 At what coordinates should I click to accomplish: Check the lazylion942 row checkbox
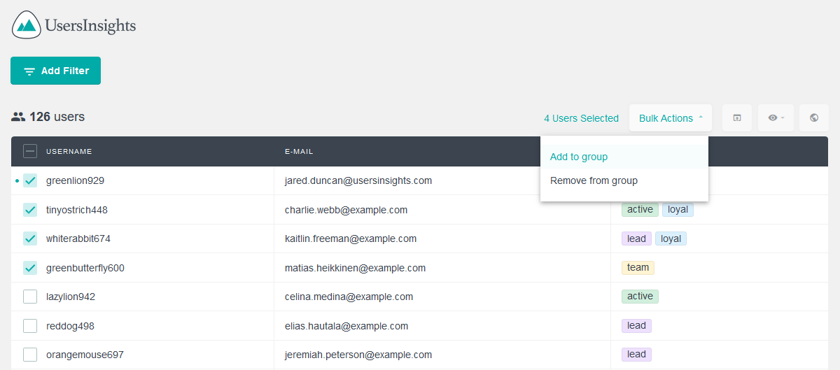coord(30,297)
